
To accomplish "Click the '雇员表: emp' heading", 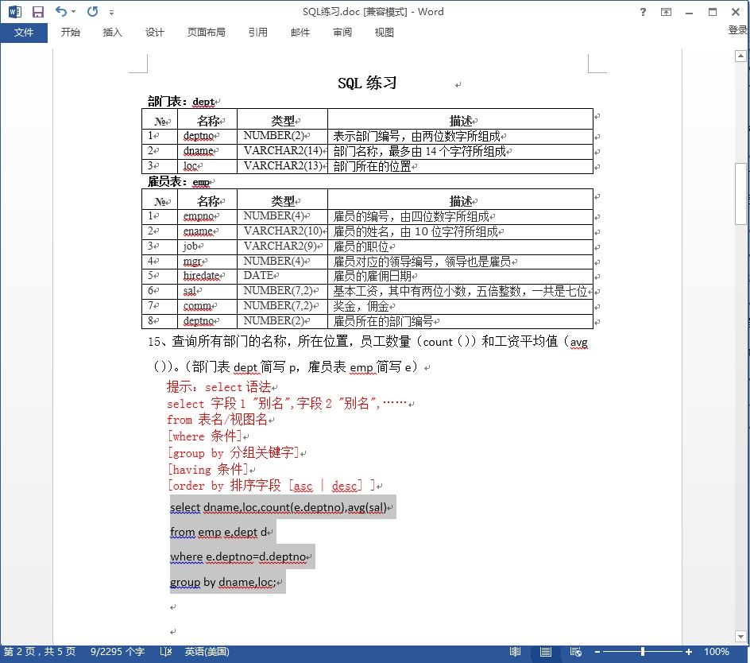I will point(178,181).
